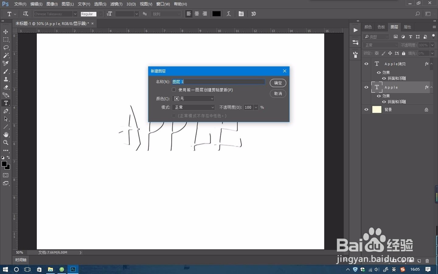Open the 颜色 dropdown in New Layer dialog
The width and height of the screenshot is (438, 274).
(193, 98)
